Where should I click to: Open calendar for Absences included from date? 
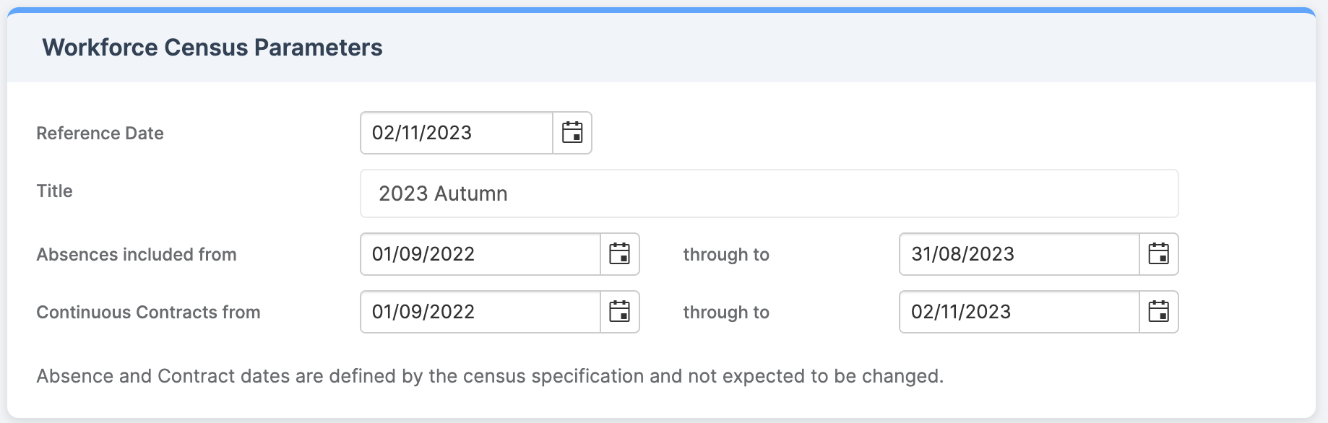click(x=620, y=254)
